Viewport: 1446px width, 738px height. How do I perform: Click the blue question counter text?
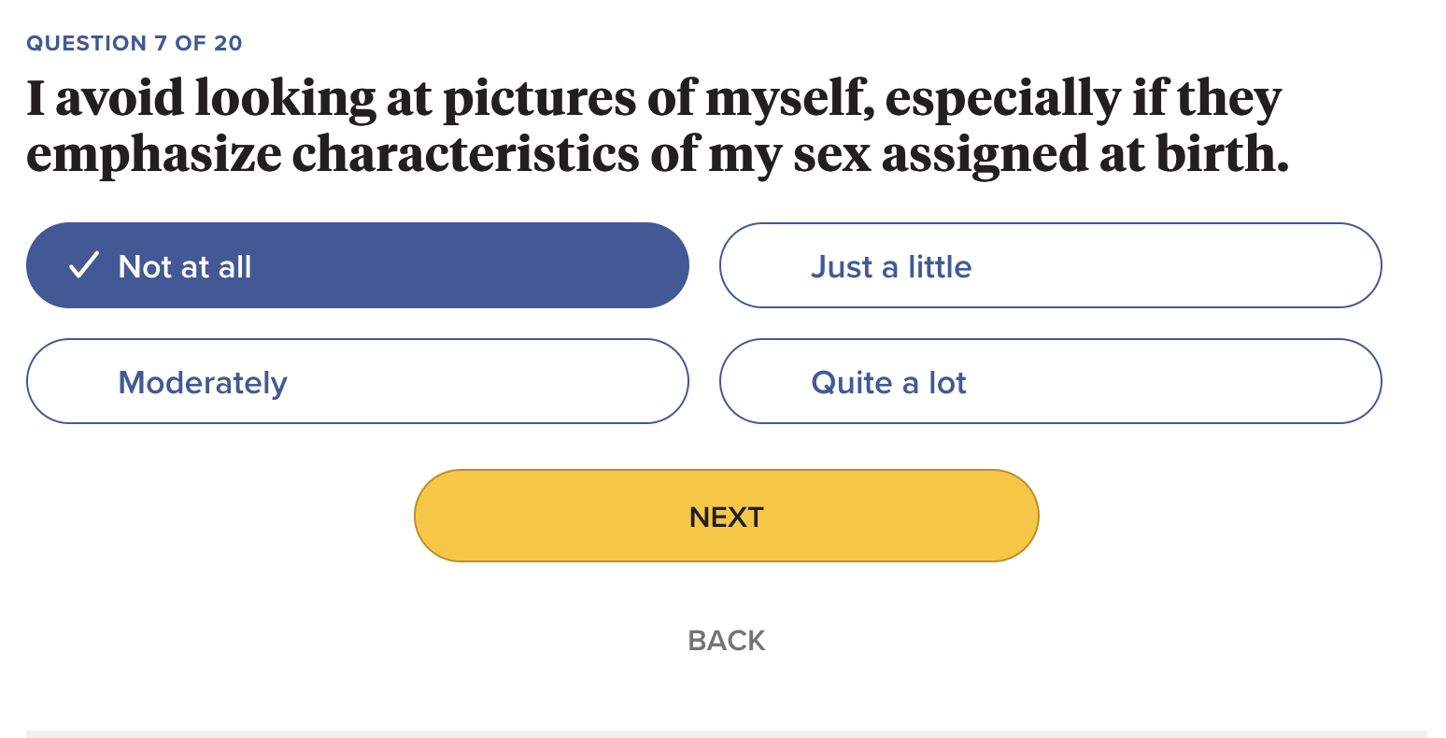coord(135,43)
